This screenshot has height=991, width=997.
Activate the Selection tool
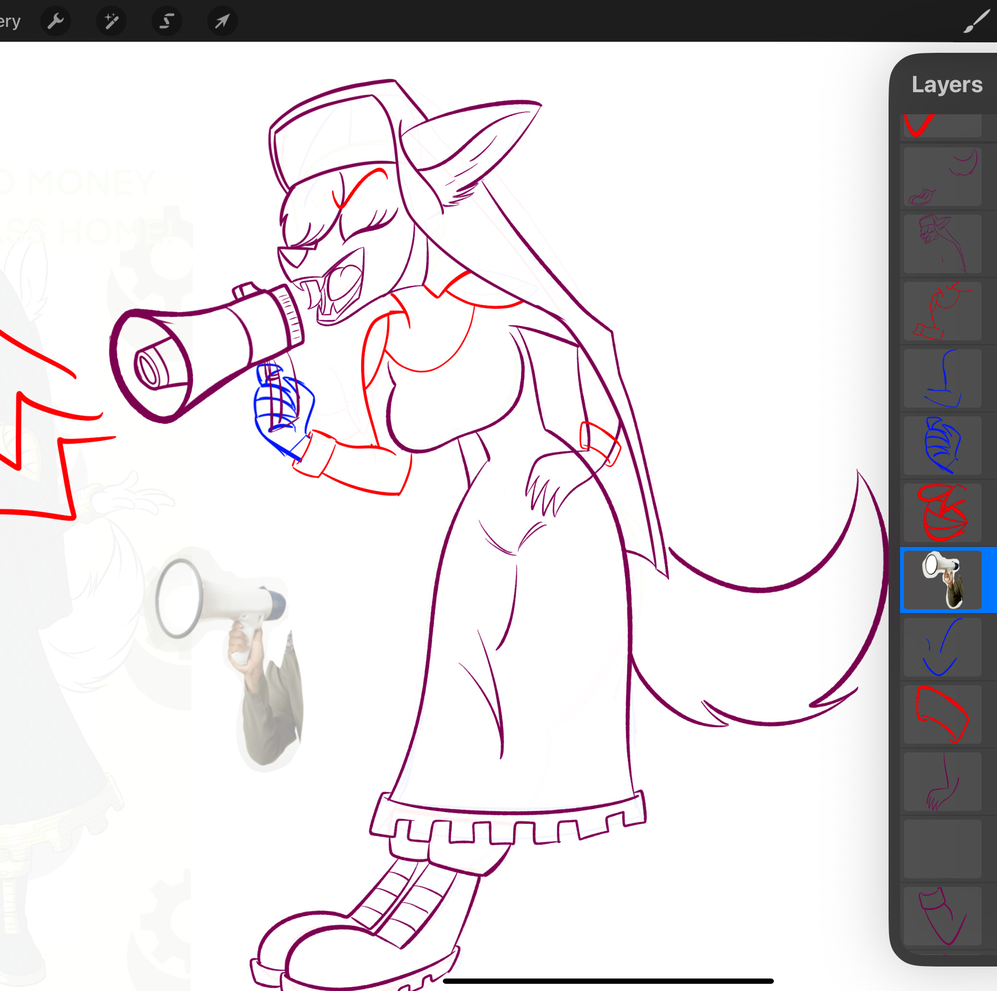166,22
